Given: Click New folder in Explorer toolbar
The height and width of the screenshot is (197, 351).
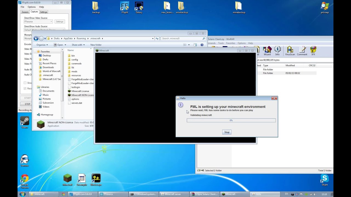Looking at the screenshot, I should point(96,45).
